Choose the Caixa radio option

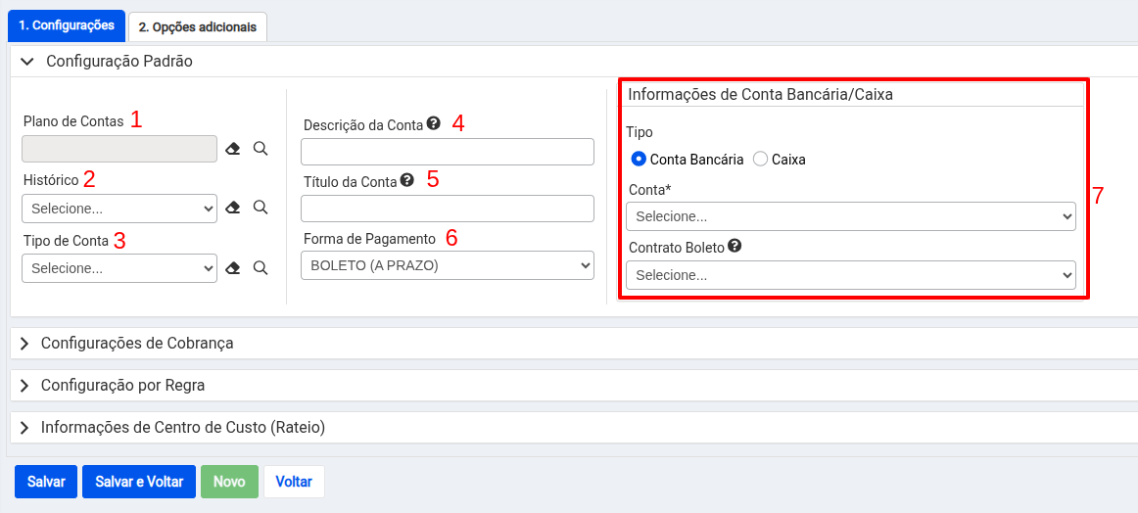coord(761,159)
